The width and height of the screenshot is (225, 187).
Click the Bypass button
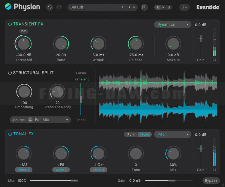[211, 180]
